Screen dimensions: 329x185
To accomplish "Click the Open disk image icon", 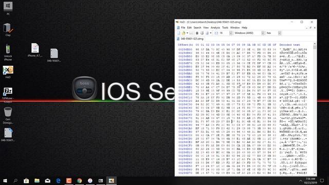I will coord(207,33).
